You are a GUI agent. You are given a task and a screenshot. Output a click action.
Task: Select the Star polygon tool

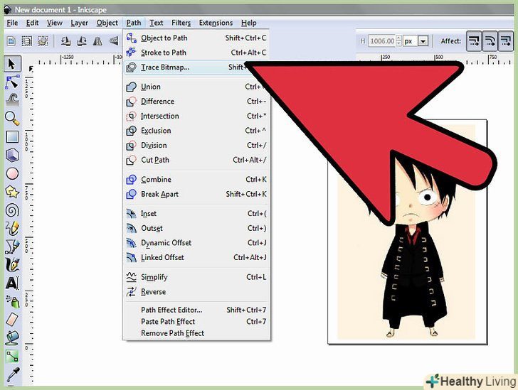(x=12, y=192)
